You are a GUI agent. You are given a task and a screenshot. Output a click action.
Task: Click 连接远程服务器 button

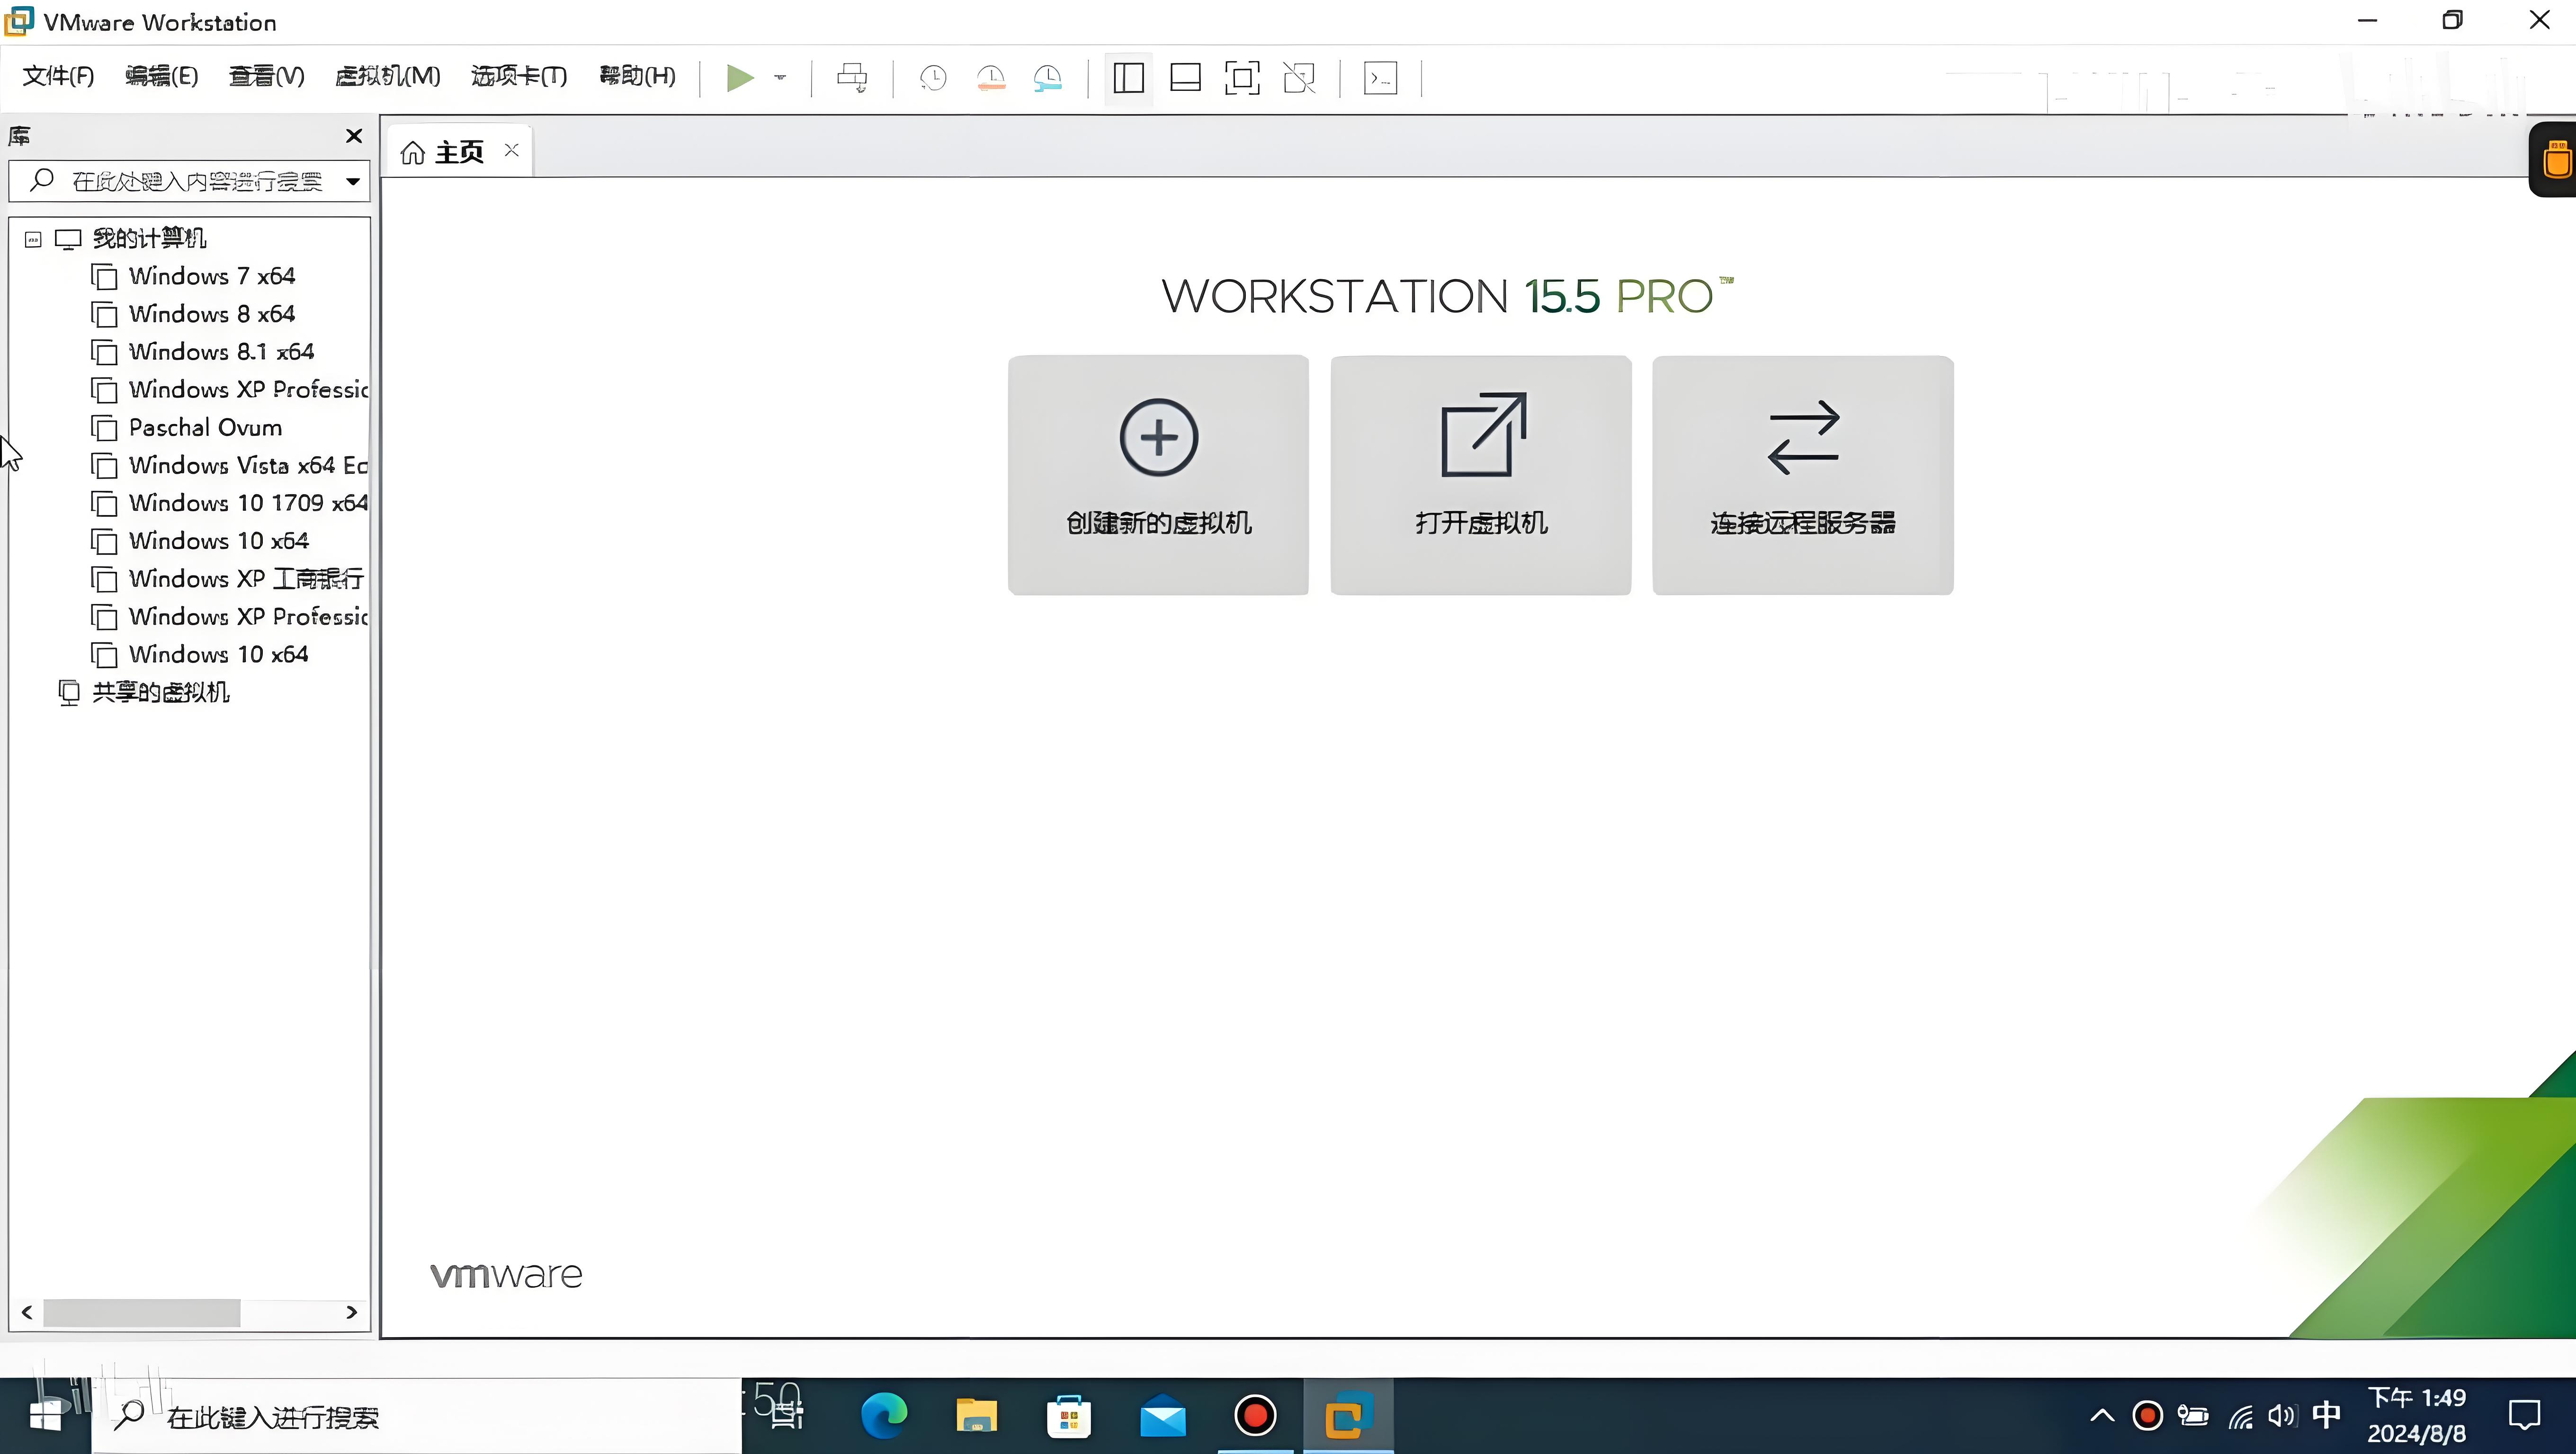[1802, 475]
